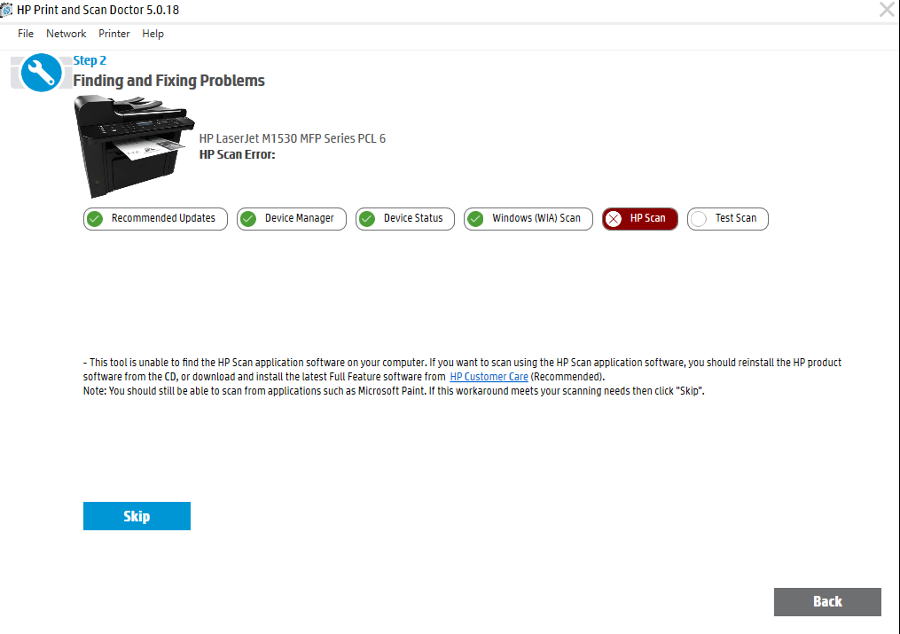Open the Printer menu

[113, 34]
